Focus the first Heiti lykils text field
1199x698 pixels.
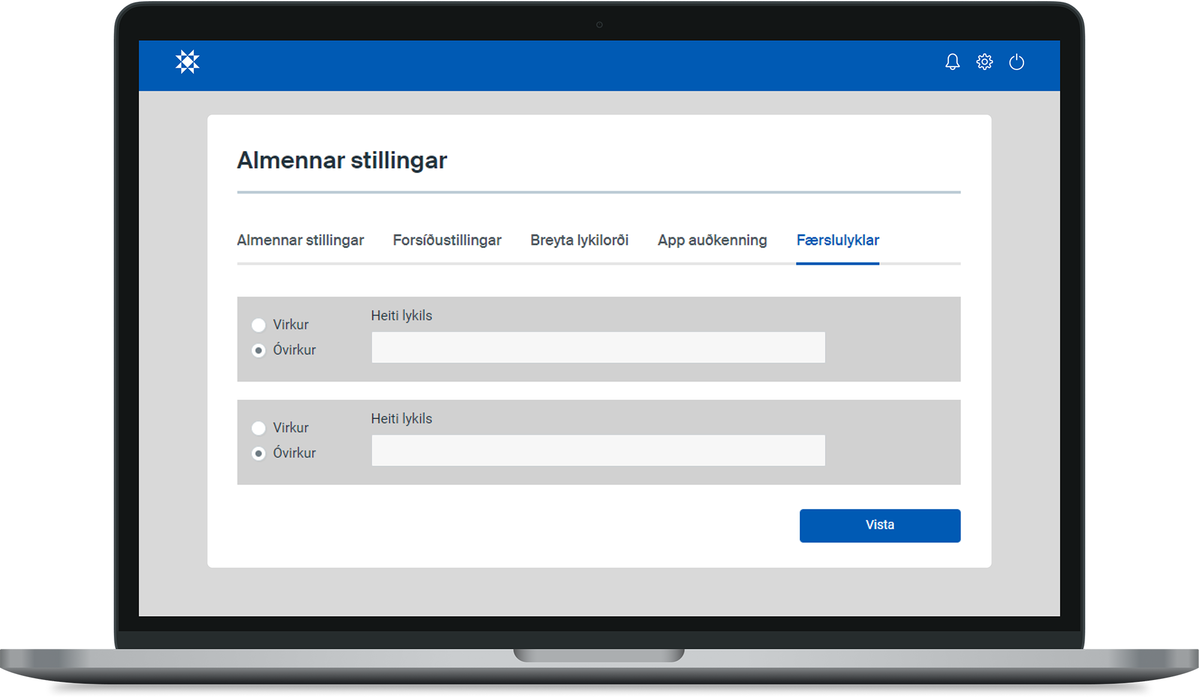[598, 348]
